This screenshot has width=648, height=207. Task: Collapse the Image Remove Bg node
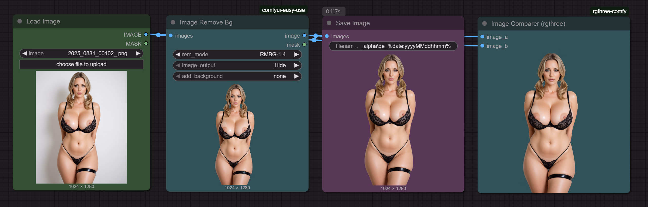click(x=173, y=22)
